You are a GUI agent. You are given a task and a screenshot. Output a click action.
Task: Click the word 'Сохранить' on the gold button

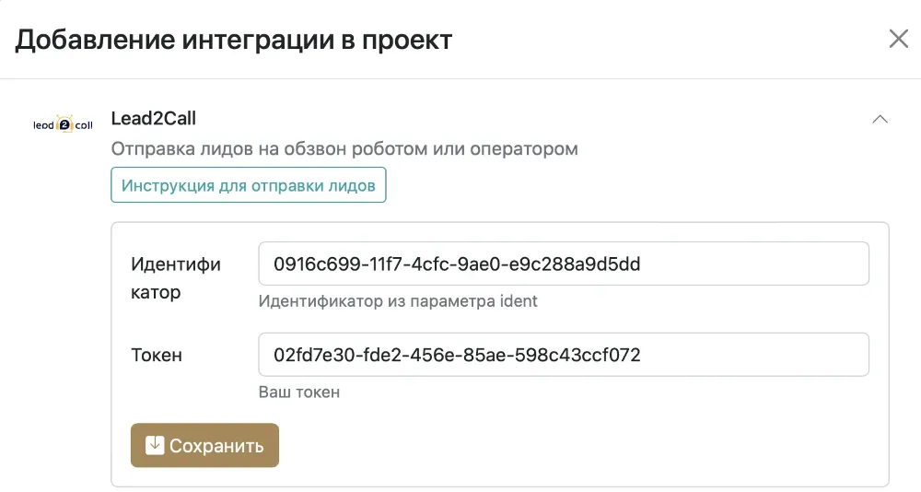(x=216, y=446)
